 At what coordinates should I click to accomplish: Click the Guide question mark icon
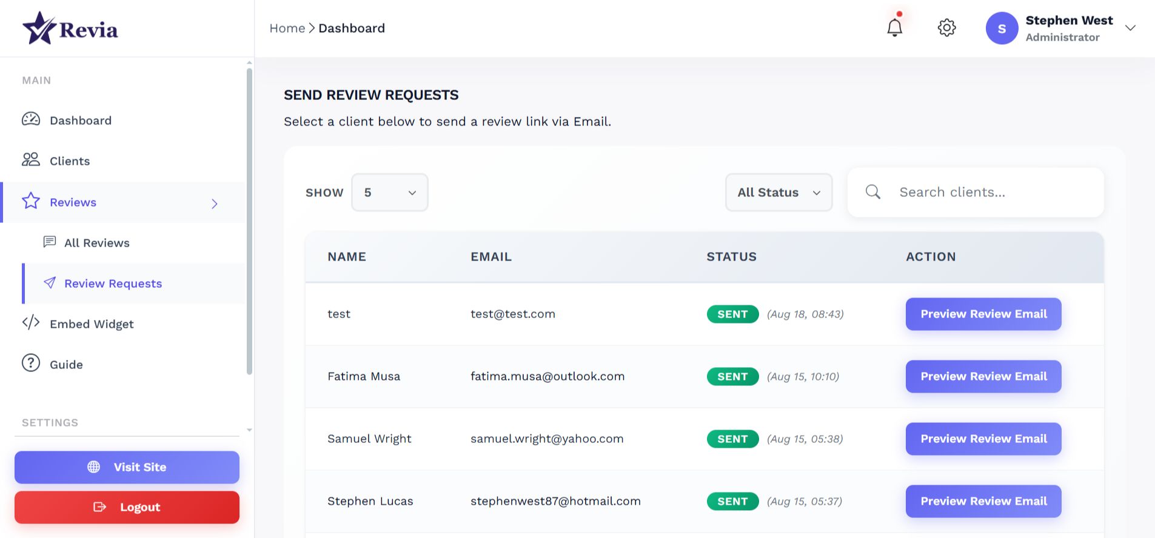pyautogui.click(x=31, y=364)
